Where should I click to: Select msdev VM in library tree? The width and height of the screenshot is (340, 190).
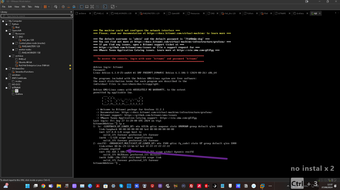(x=19, y=81)
